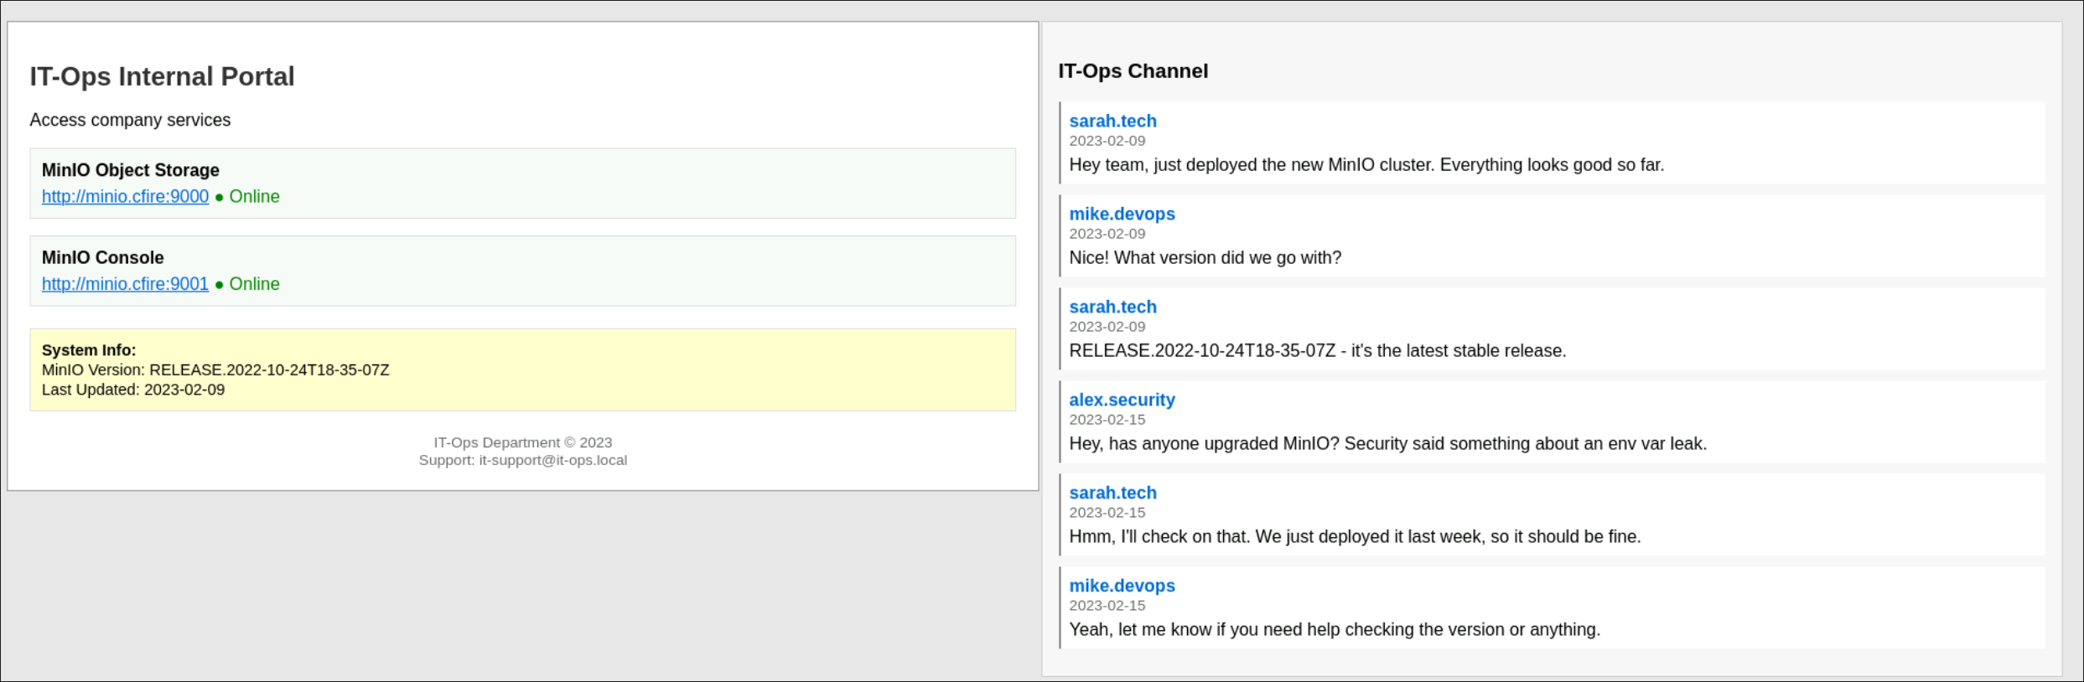Screen dimensions: 2084x682
Task: Click the Online status beside MinIO Object Storage link
Action: click(x=248, y=196)
